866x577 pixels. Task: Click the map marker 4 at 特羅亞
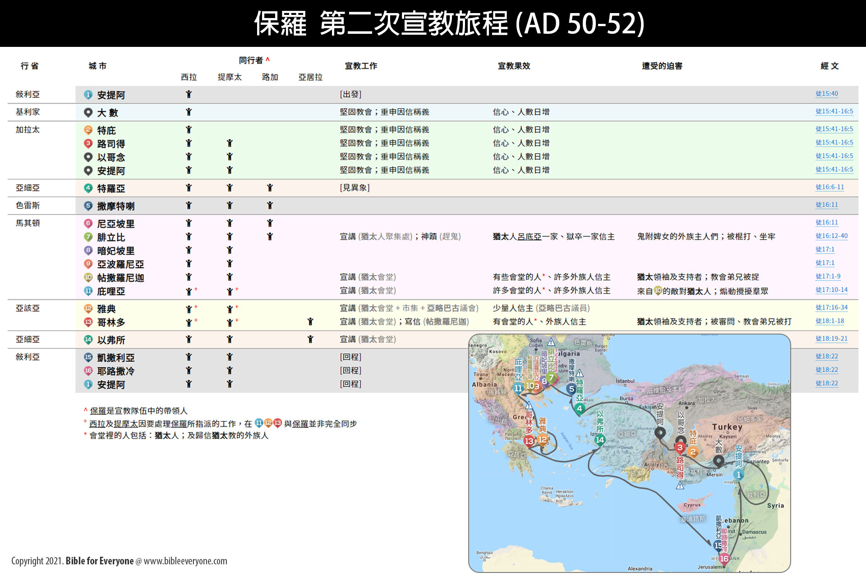pyautogui.click(x=580, y=409)
